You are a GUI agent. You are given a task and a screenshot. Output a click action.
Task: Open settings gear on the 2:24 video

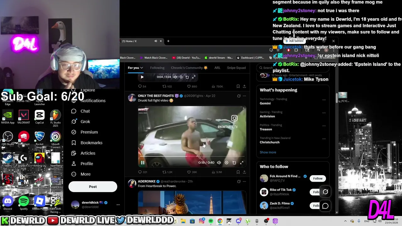pyautogui.click(x=181, y=77)
